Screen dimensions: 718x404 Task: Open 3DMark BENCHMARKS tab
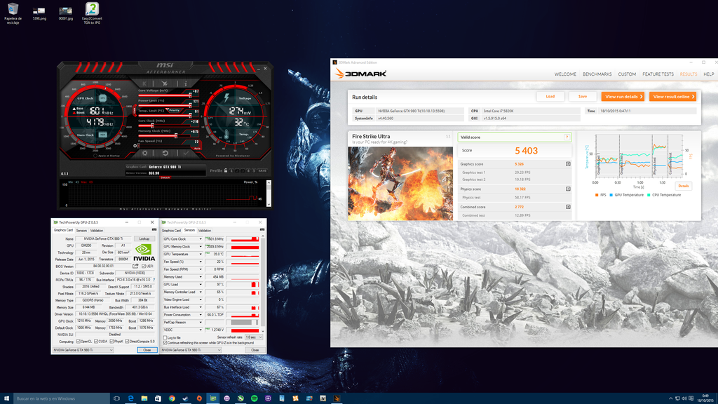[x=597, y=74]
